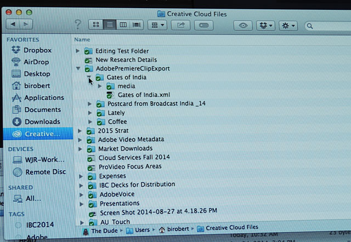Open AirDrop in the sidebar
Screen dimensions: 351x242
pos(30,62)
